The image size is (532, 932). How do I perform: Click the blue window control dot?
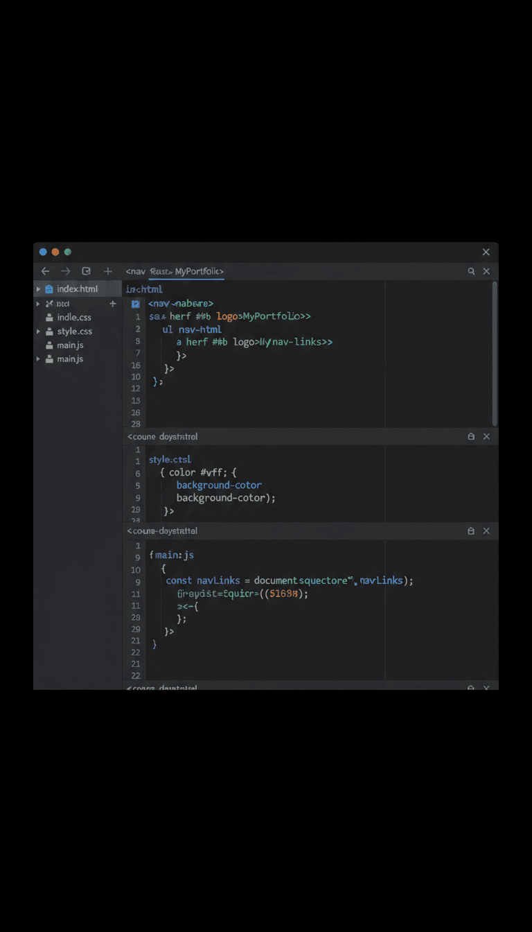43,252
